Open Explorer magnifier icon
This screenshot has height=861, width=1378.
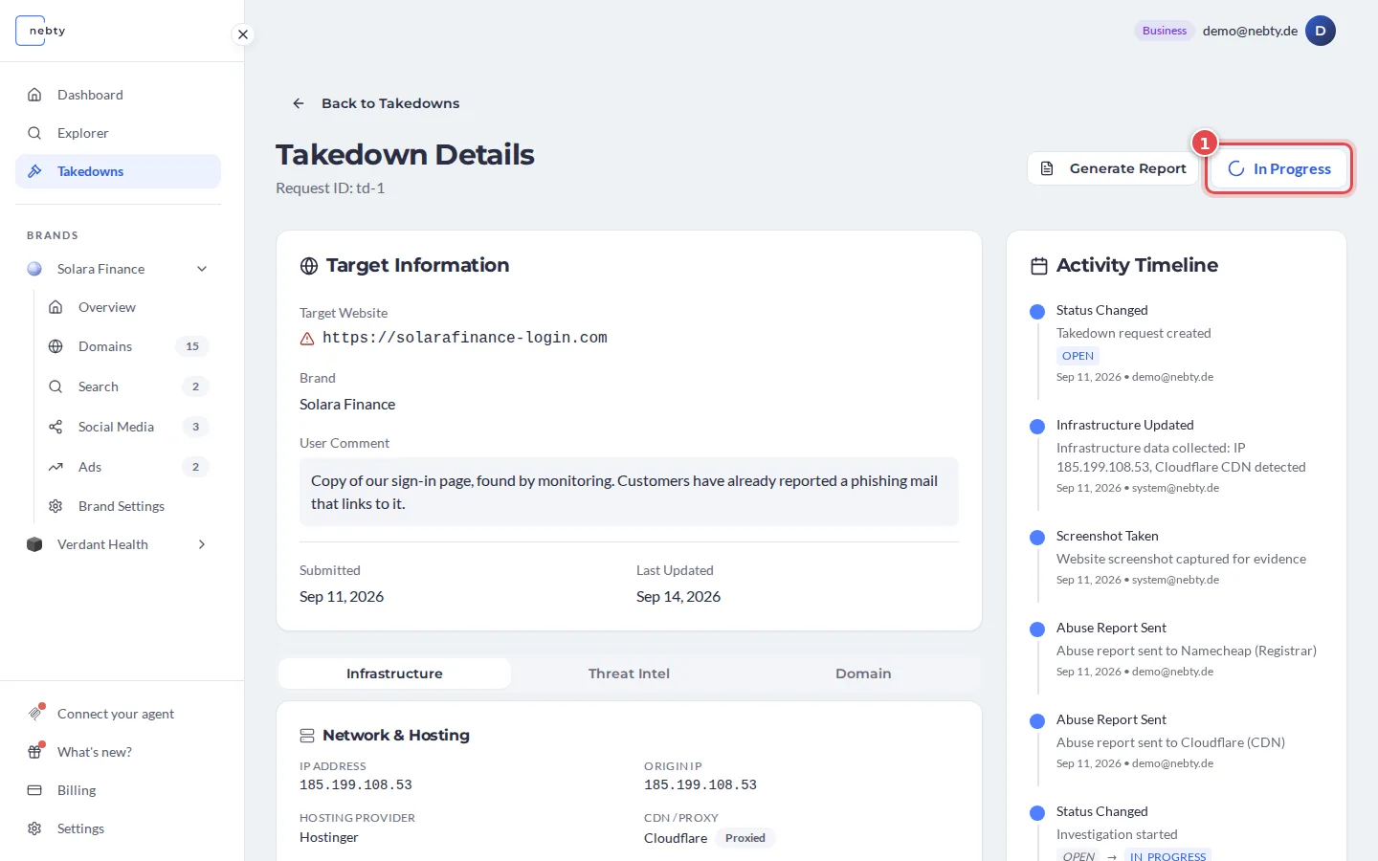[34, 133]
